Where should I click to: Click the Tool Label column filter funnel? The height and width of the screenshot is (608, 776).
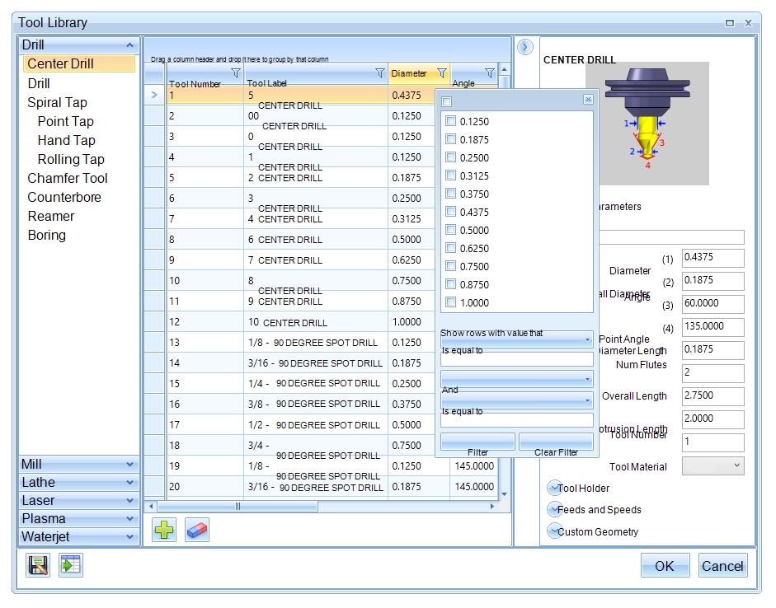(379, 73)
